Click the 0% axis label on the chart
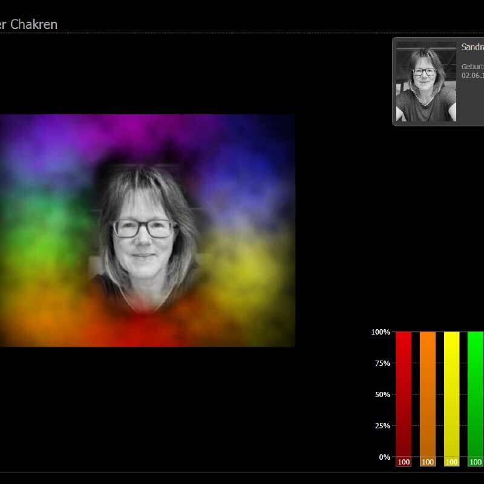 384,457
